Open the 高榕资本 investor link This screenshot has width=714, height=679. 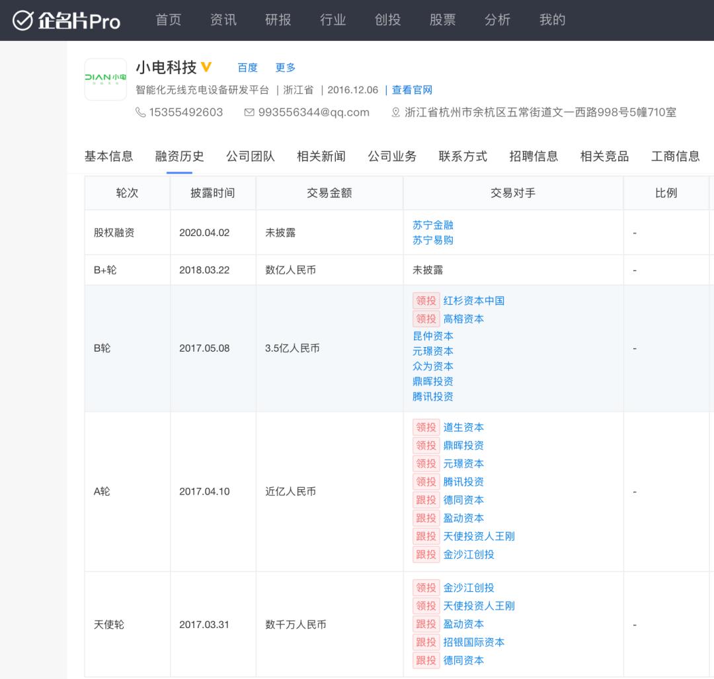coord(463,319)
